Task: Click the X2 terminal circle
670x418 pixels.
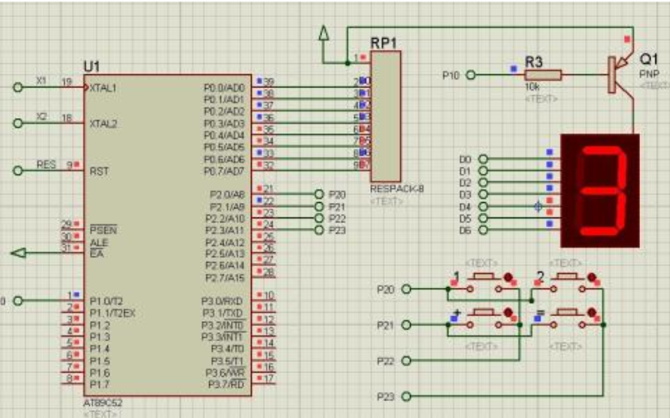Action: pos(18,123)
